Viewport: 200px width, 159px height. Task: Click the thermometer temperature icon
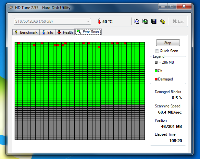click(x=99, y=21)
